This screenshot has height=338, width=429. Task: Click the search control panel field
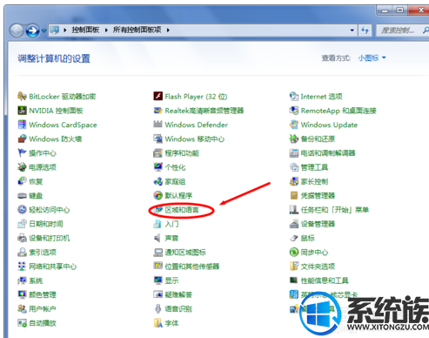pyautogui.click(x=402, y=30)
